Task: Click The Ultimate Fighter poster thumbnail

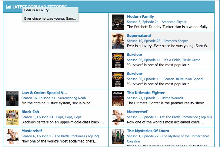Action: (x=118, y=98)
